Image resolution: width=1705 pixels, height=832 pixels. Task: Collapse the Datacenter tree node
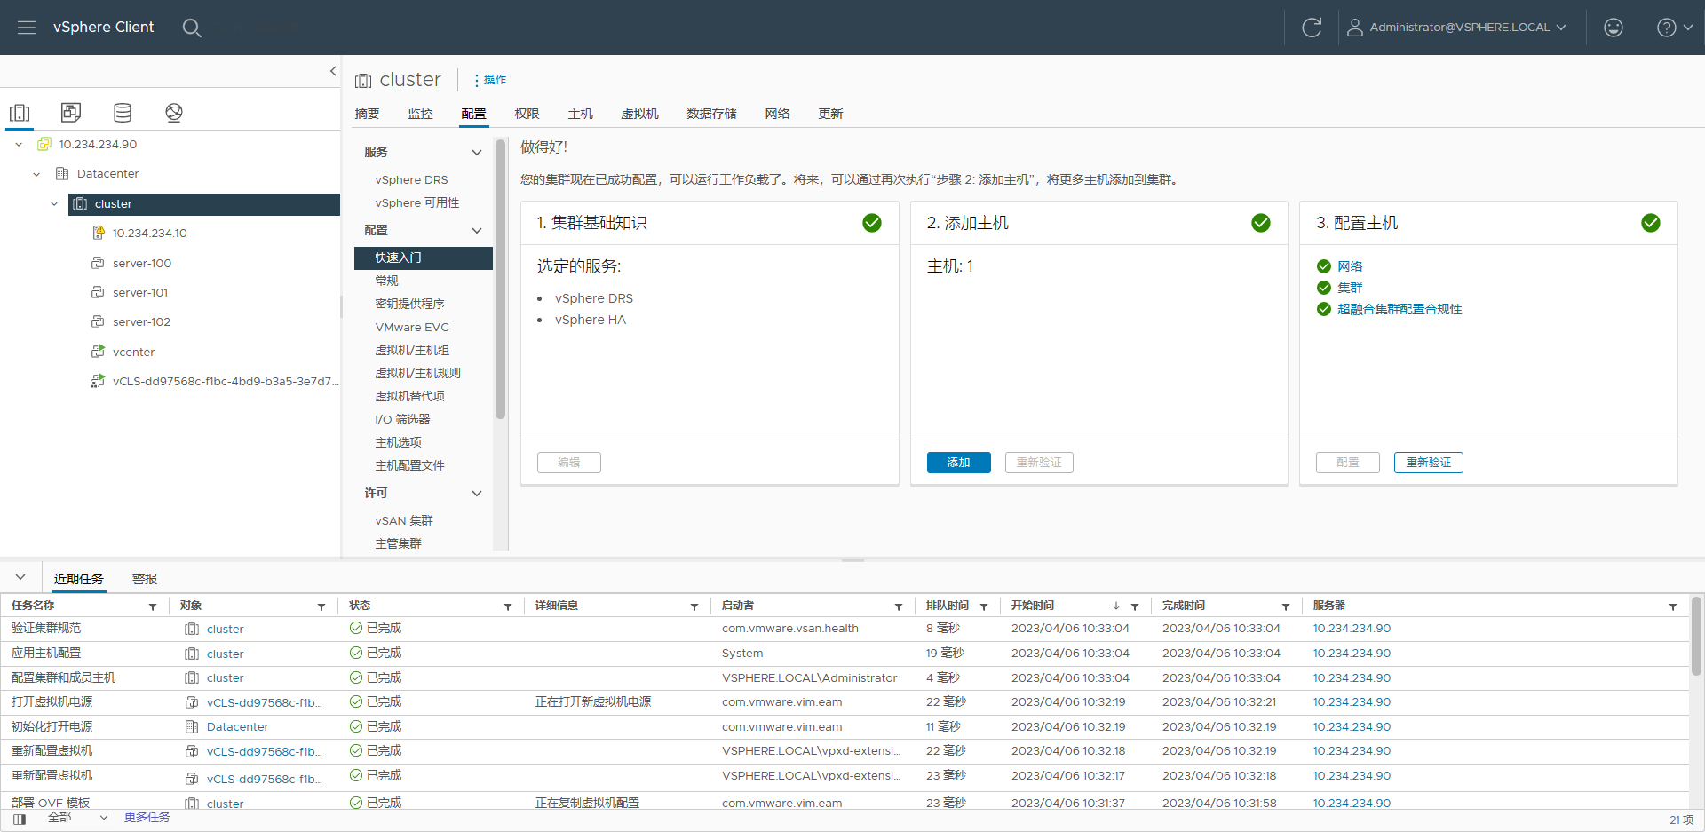click(x=36, y=174)
